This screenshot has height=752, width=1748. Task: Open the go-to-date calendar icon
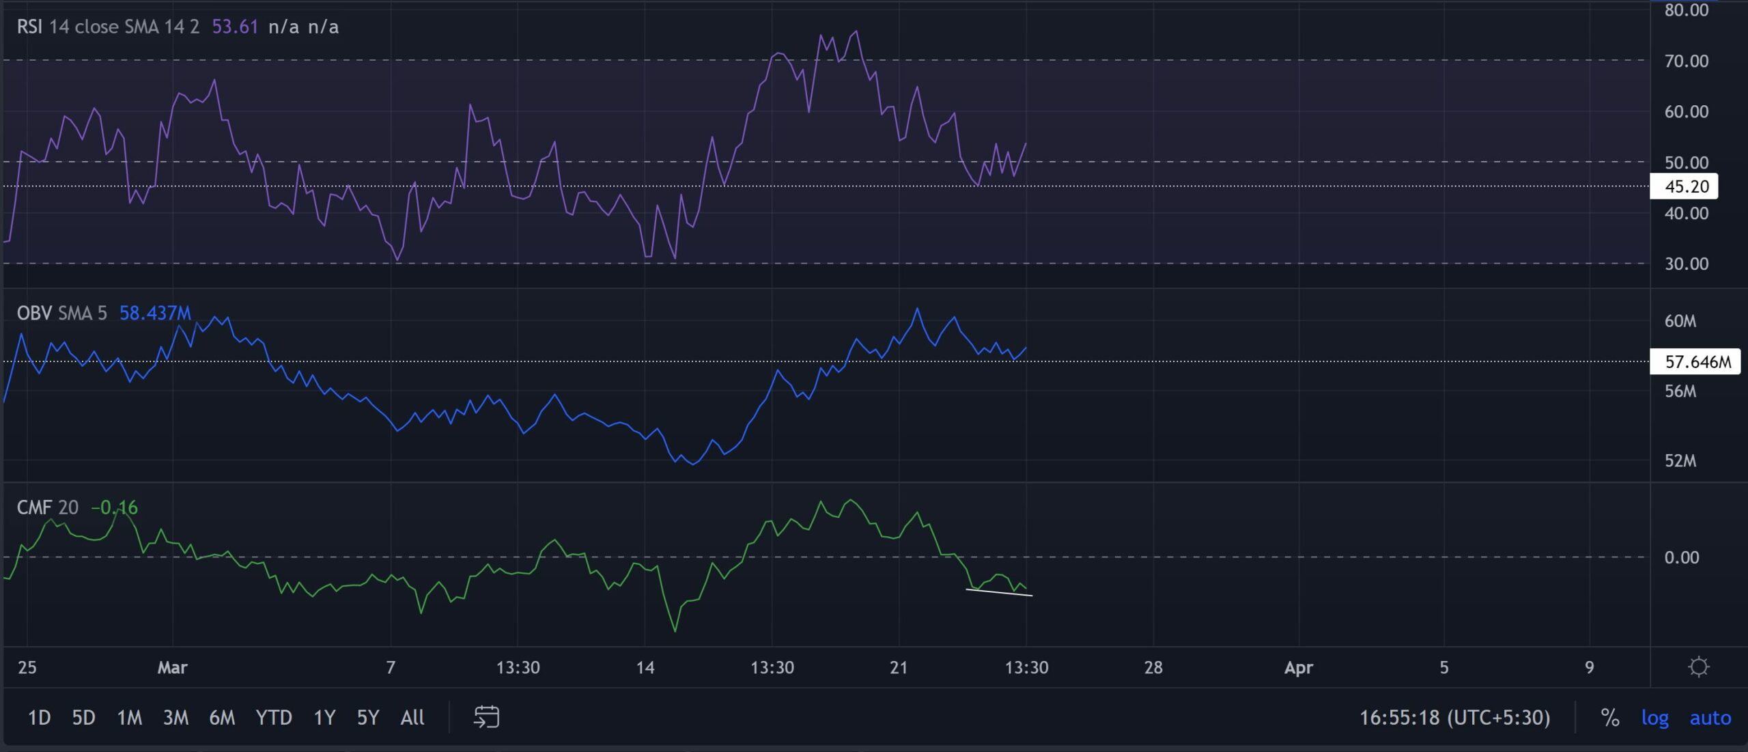pos(486,717)
